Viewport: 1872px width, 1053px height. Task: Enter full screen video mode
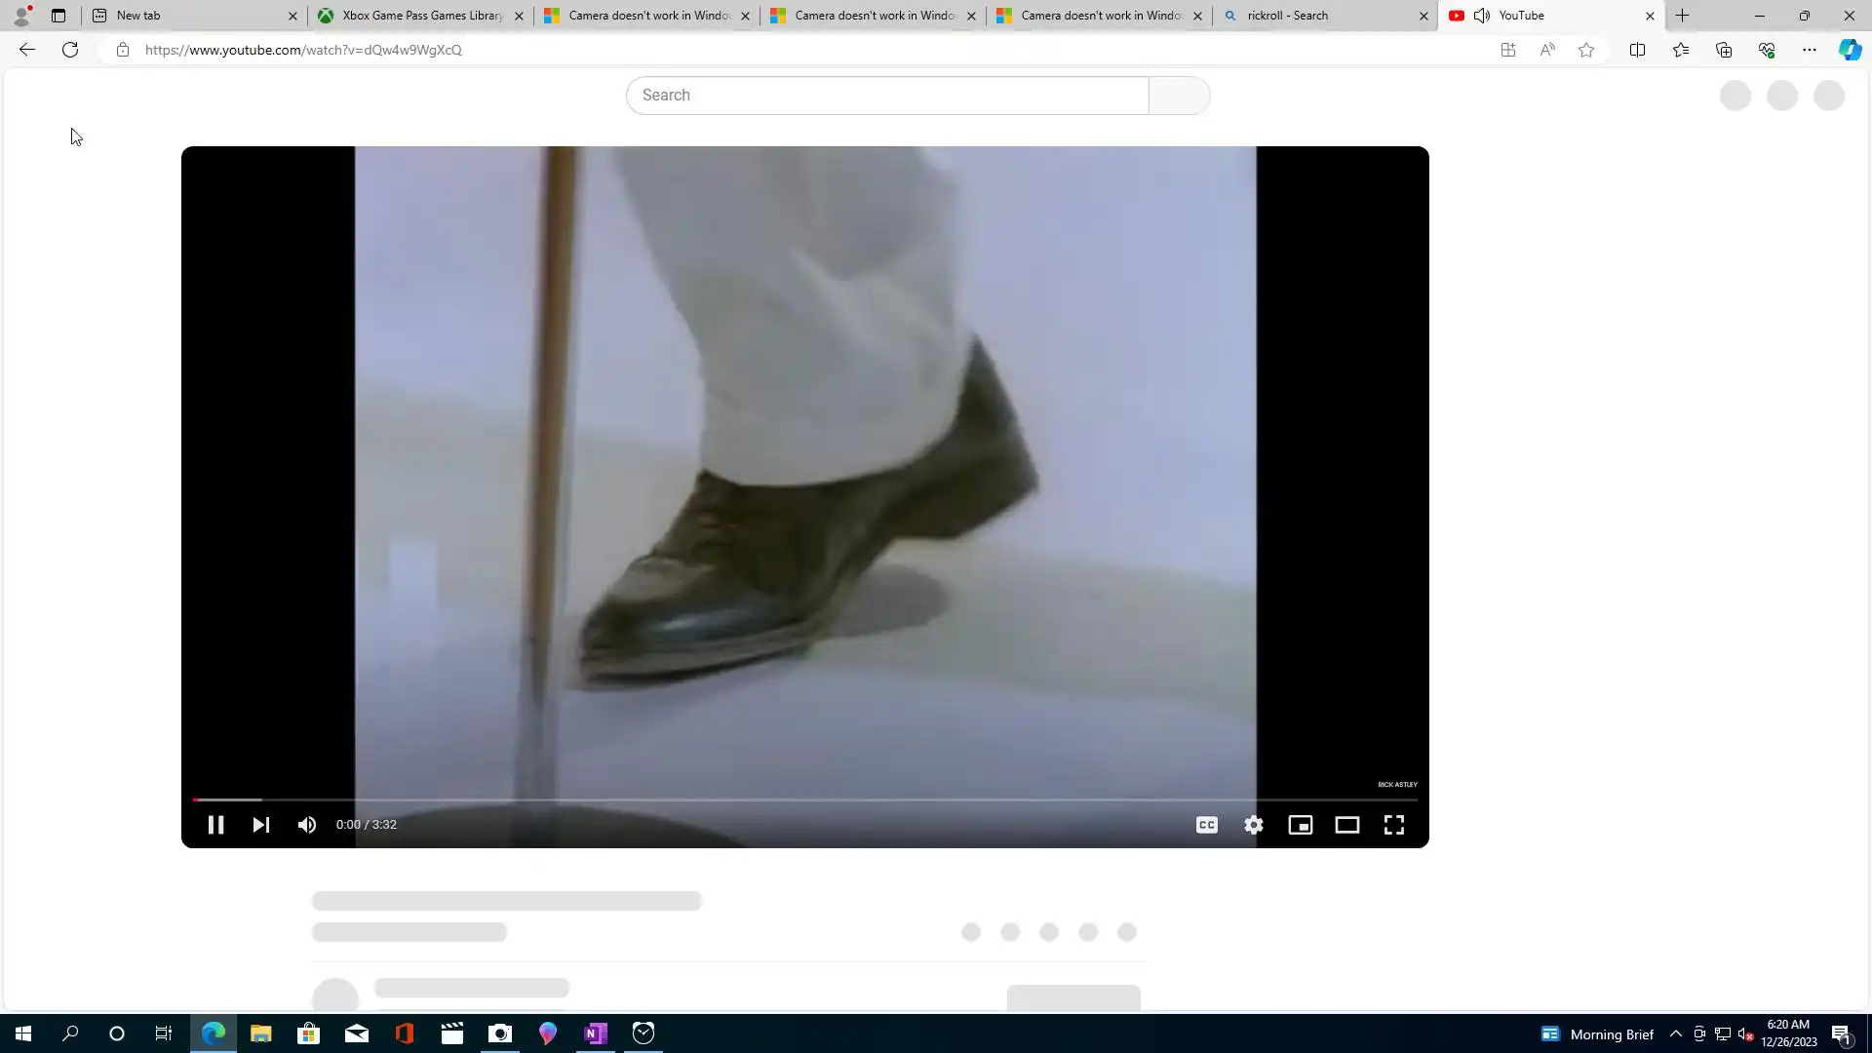tap(1393, 825)
